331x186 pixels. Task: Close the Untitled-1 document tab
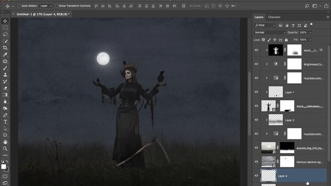13,14
